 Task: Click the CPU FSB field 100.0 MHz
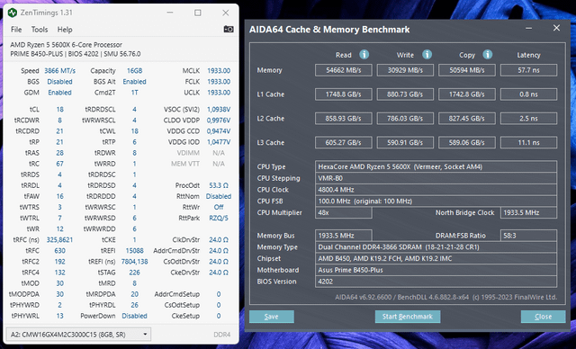tap(436, 201)
